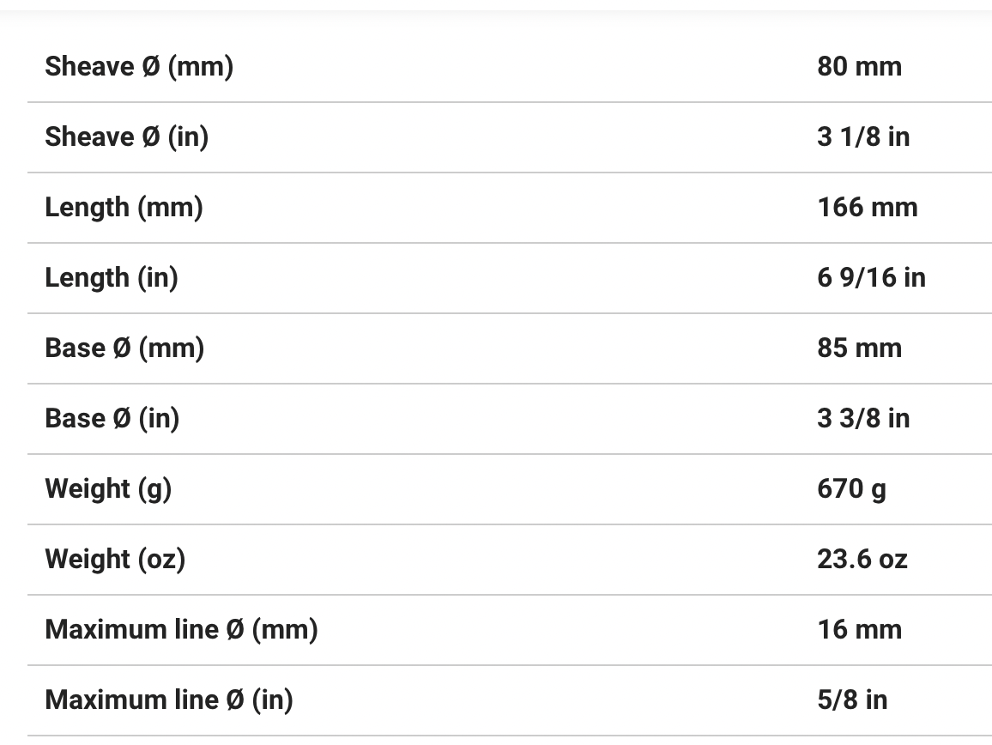Click the "Sheave Ø (mm)" row label

[x=139, y=66]
